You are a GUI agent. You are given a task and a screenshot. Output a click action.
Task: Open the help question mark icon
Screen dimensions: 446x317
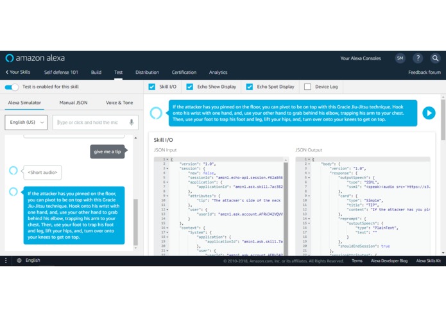click(418, 58)
